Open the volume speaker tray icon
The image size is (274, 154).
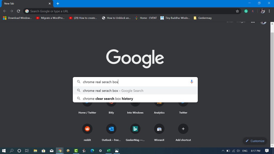(238, 151)
